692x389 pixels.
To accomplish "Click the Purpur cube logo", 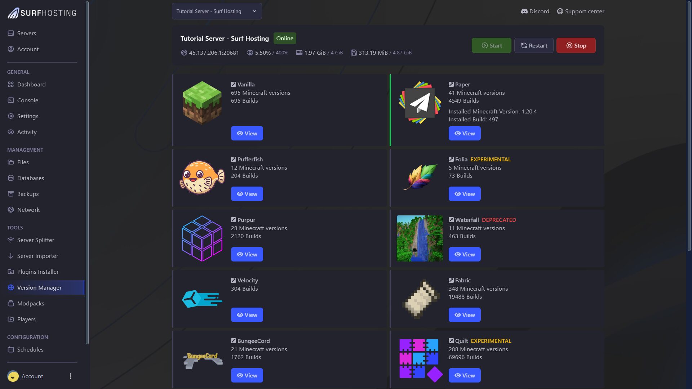I will 202,238.
